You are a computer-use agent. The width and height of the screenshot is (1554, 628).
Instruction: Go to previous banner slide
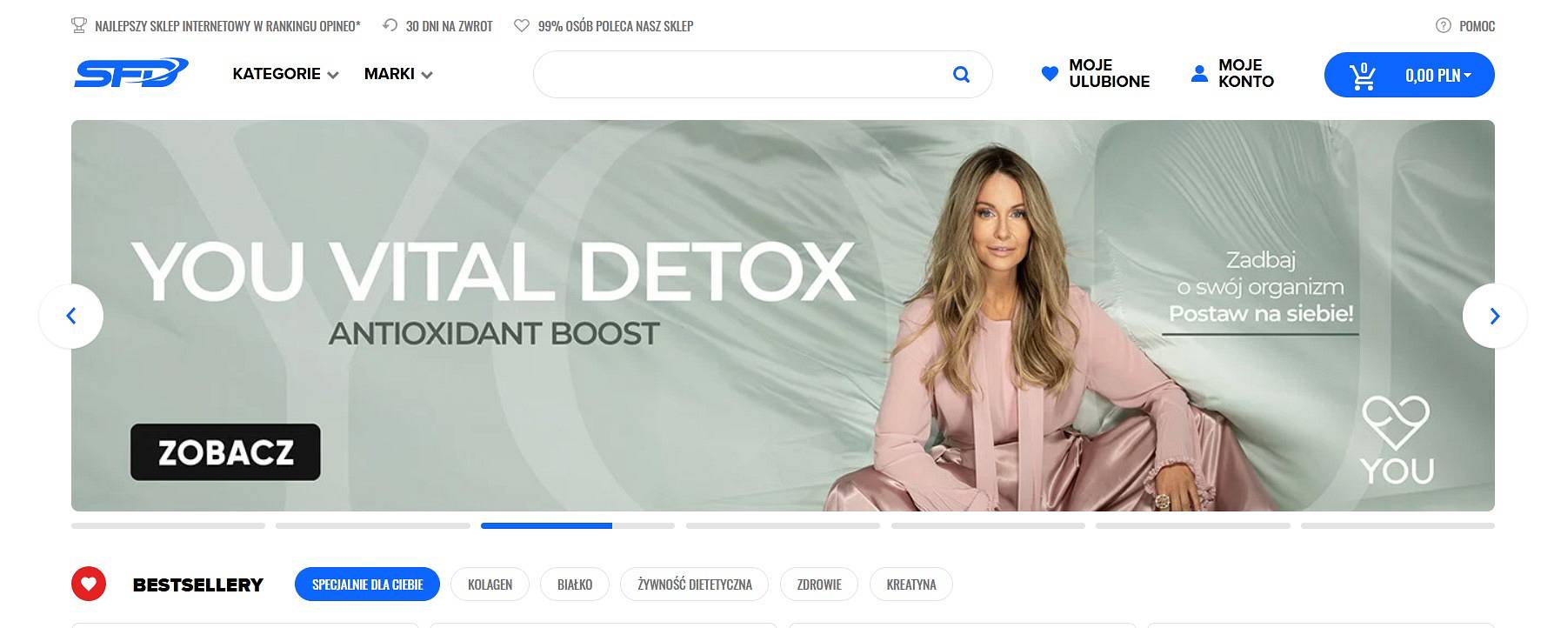coord(71,316)
